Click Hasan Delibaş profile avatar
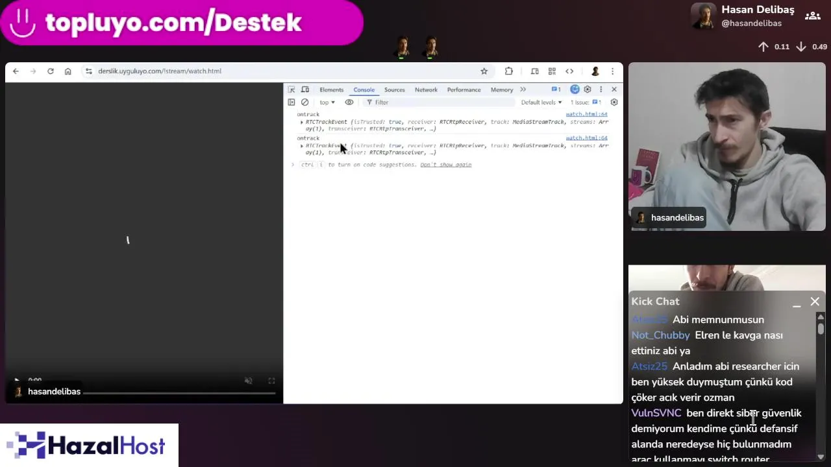This screenshot has width=831, height=467. point(704,16)
